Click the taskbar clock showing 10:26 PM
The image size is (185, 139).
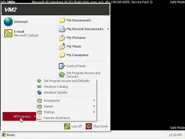click(x=175, y=135)
